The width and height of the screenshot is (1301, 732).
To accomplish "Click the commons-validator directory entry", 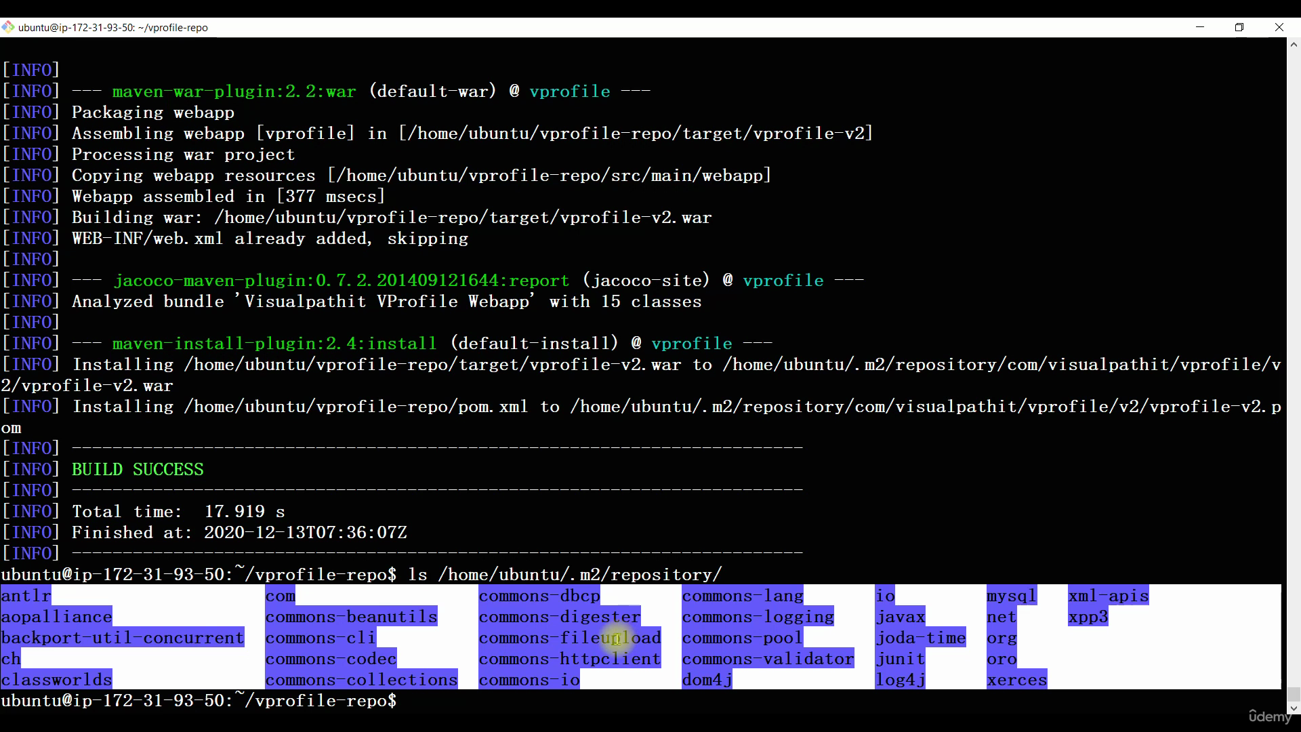I will click(768, 659).
